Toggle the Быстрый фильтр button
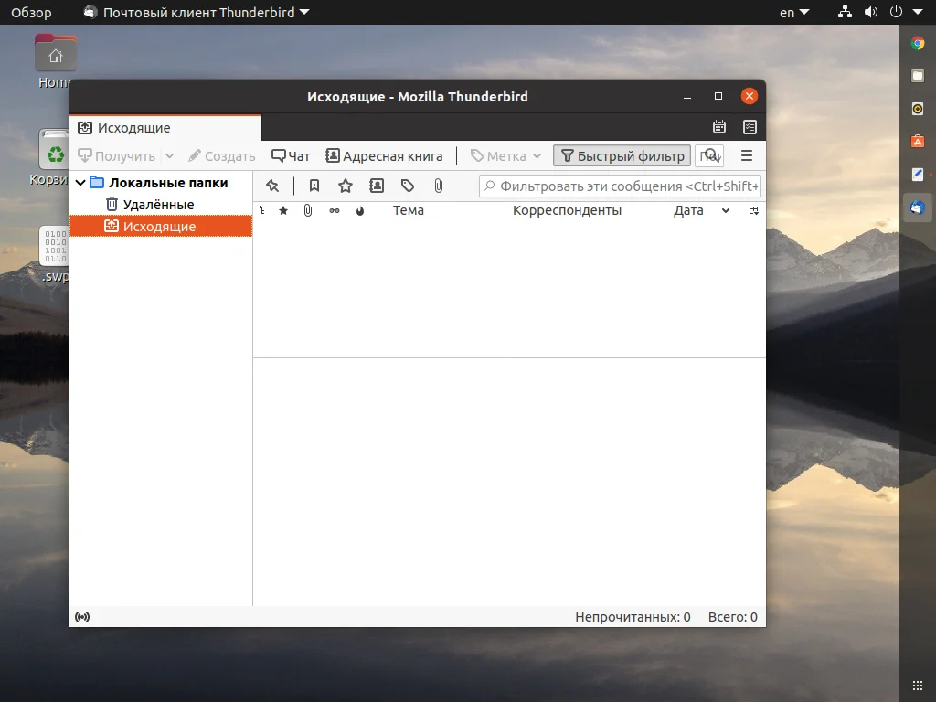 click(x=622, y=156)
